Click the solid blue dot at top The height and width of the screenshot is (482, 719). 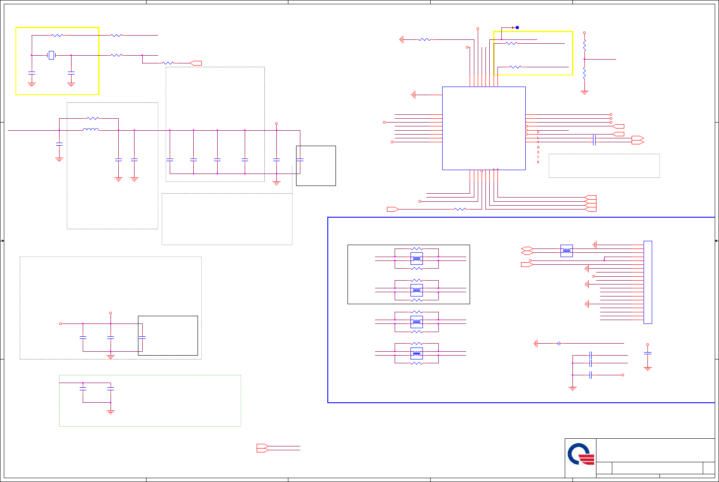click(517, 27)
